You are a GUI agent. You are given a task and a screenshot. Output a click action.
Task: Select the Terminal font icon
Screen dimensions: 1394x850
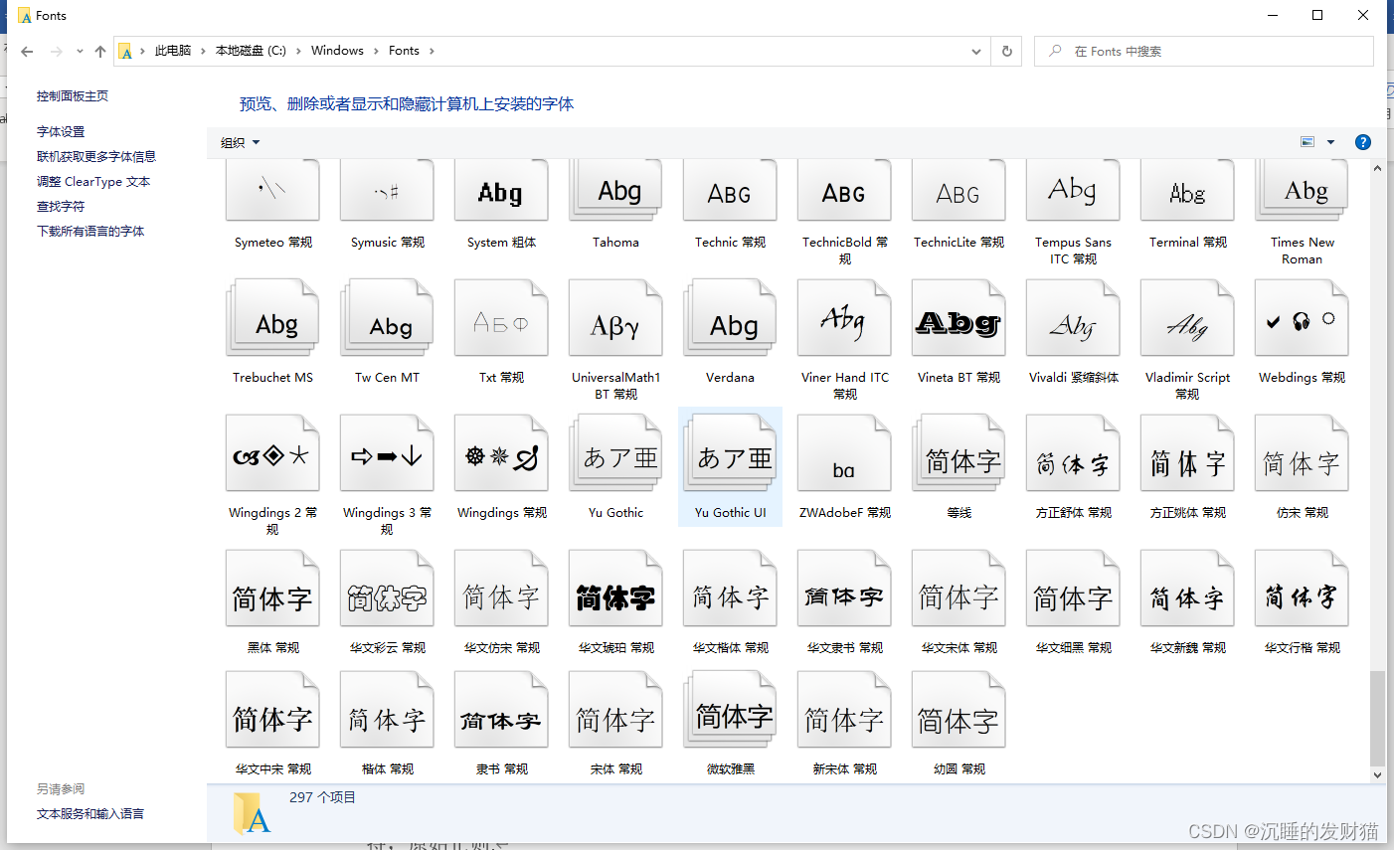coord(1187,191)
